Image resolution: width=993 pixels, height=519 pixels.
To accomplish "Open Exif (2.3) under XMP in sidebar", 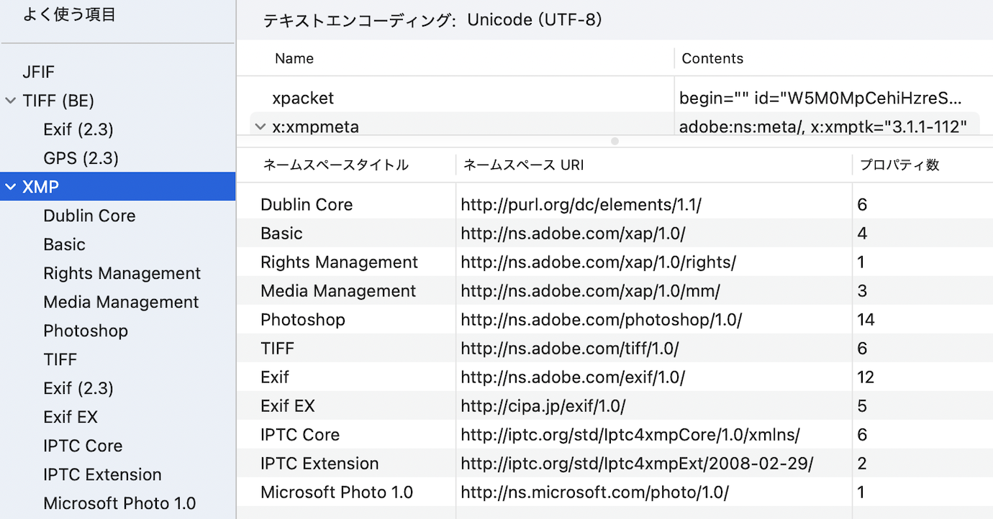I will tap(78, 388).
